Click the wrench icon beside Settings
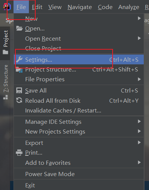The image size is (149, 190). [19, 59]
